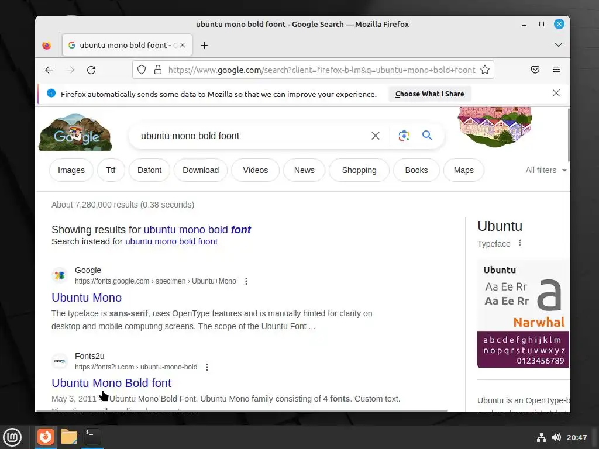
Task: Open the Firefox hamburger menu
Action: point(556,70)
